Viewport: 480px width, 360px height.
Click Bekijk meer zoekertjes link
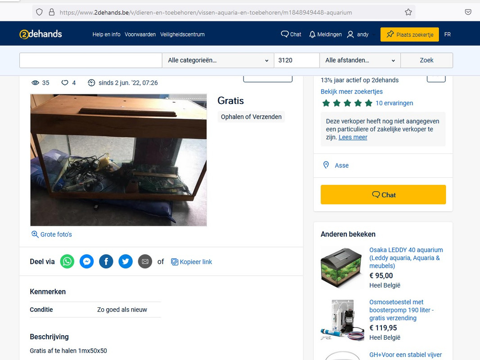351,91
